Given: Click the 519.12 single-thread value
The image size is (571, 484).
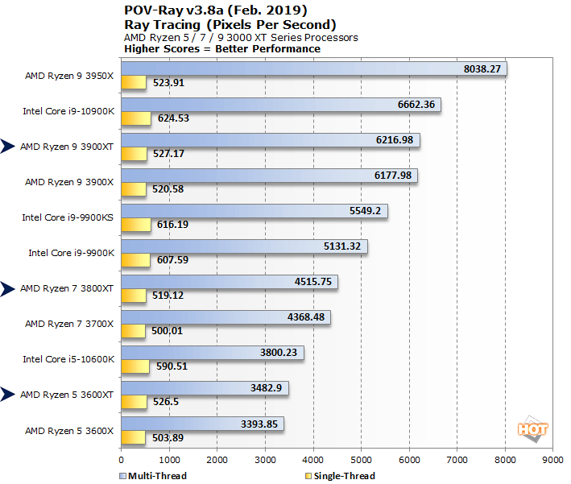Looking at the screenshot, I should point(168,296).
